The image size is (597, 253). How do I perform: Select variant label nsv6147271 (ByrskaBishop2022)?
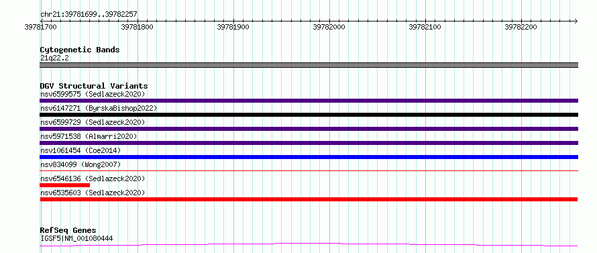(99, 108)
